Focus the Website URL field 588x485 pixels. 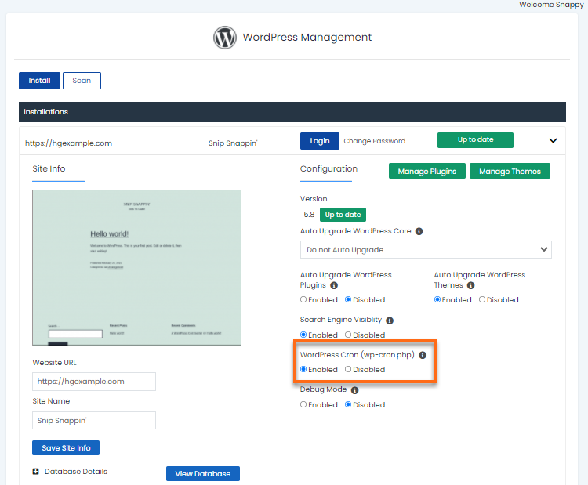pyautogui.click(x=94, y=382)
